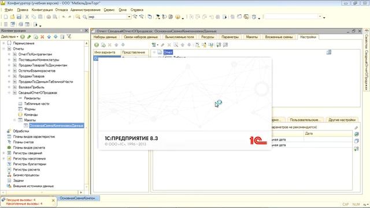Image resolution: width=370 pixels, height=208 pixels.
Task: Open the Файл menu
Action: tap(9, 10)
